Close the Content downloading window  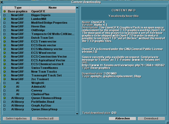pyautogui.click(x=2, y=2)
